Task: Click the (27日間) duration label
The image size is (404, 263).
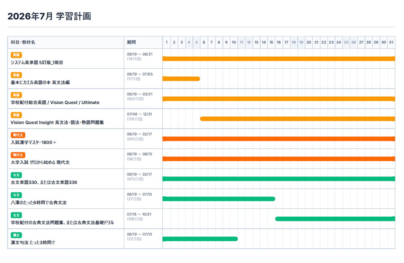Action: (134, 199)
